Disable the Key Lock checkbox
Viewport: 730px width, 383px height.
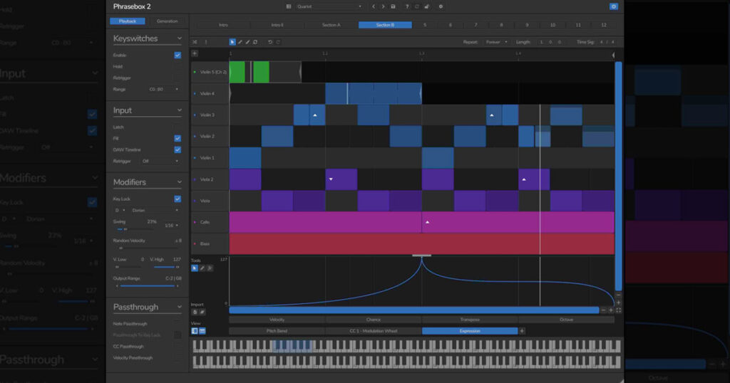(x=178, y=199)
